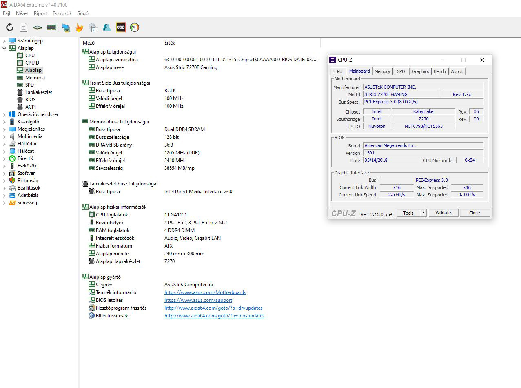Screen dimensions: 521x388
Task: Open the OSD panel icon
Action: (121, 27)
